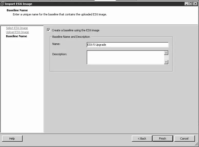
Task: Click the Import ESXi Image window icon
Action: coord(2,4)
